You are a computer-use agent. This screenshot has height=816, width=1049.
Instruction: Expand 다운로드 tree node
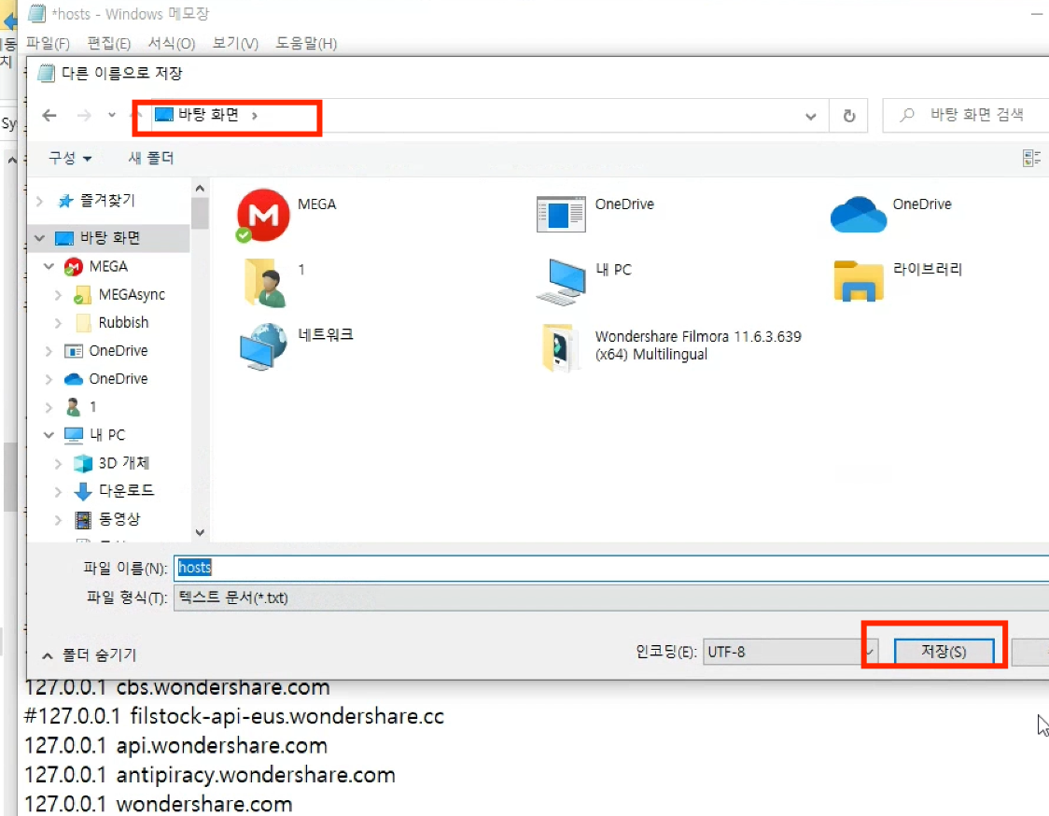coord(58,491)
